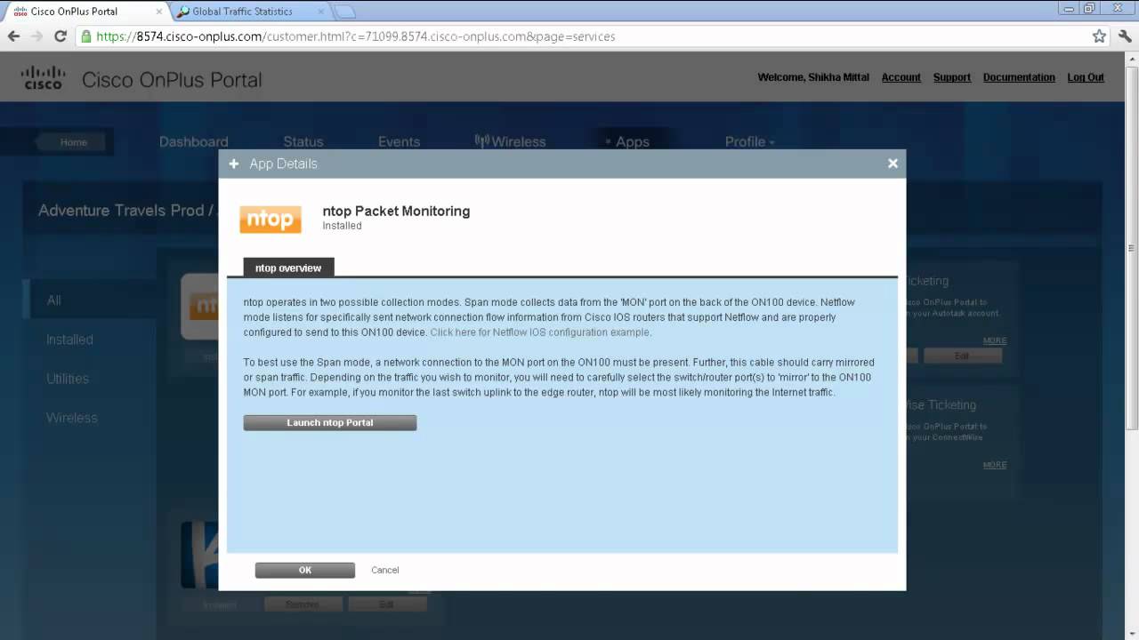
Task: Reload the page with the refresh icon
Action: coord(61,36)
